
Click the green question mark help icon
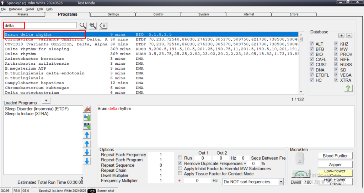(x=348, y=89)
